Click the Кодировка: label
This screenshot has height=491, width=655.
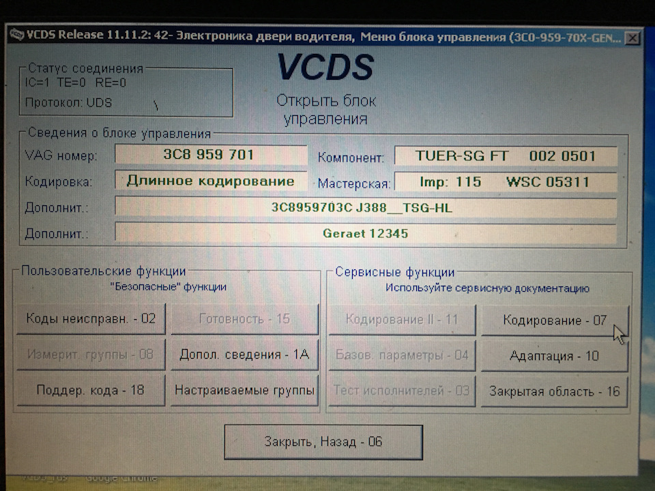[x=59, y=182]
